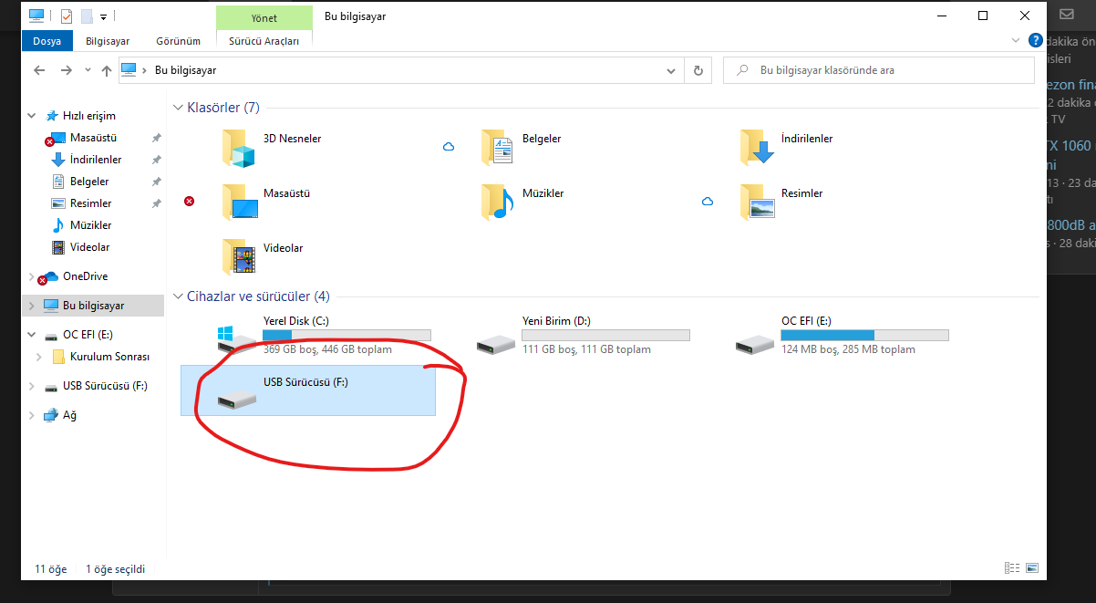Viewport: 1096px width, 603px height.
Task: Open address bar history dropdown
Action: pos(672,70)
